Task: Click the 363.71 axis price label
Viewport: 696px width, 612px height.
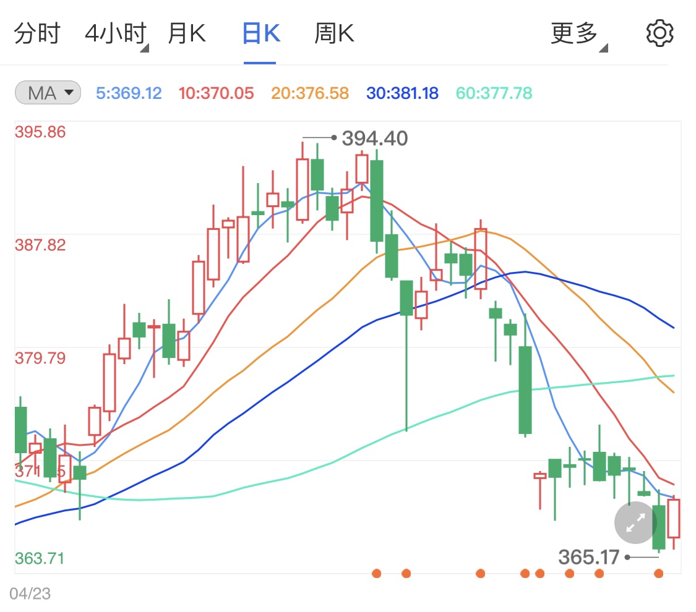Action: (40, 558)
